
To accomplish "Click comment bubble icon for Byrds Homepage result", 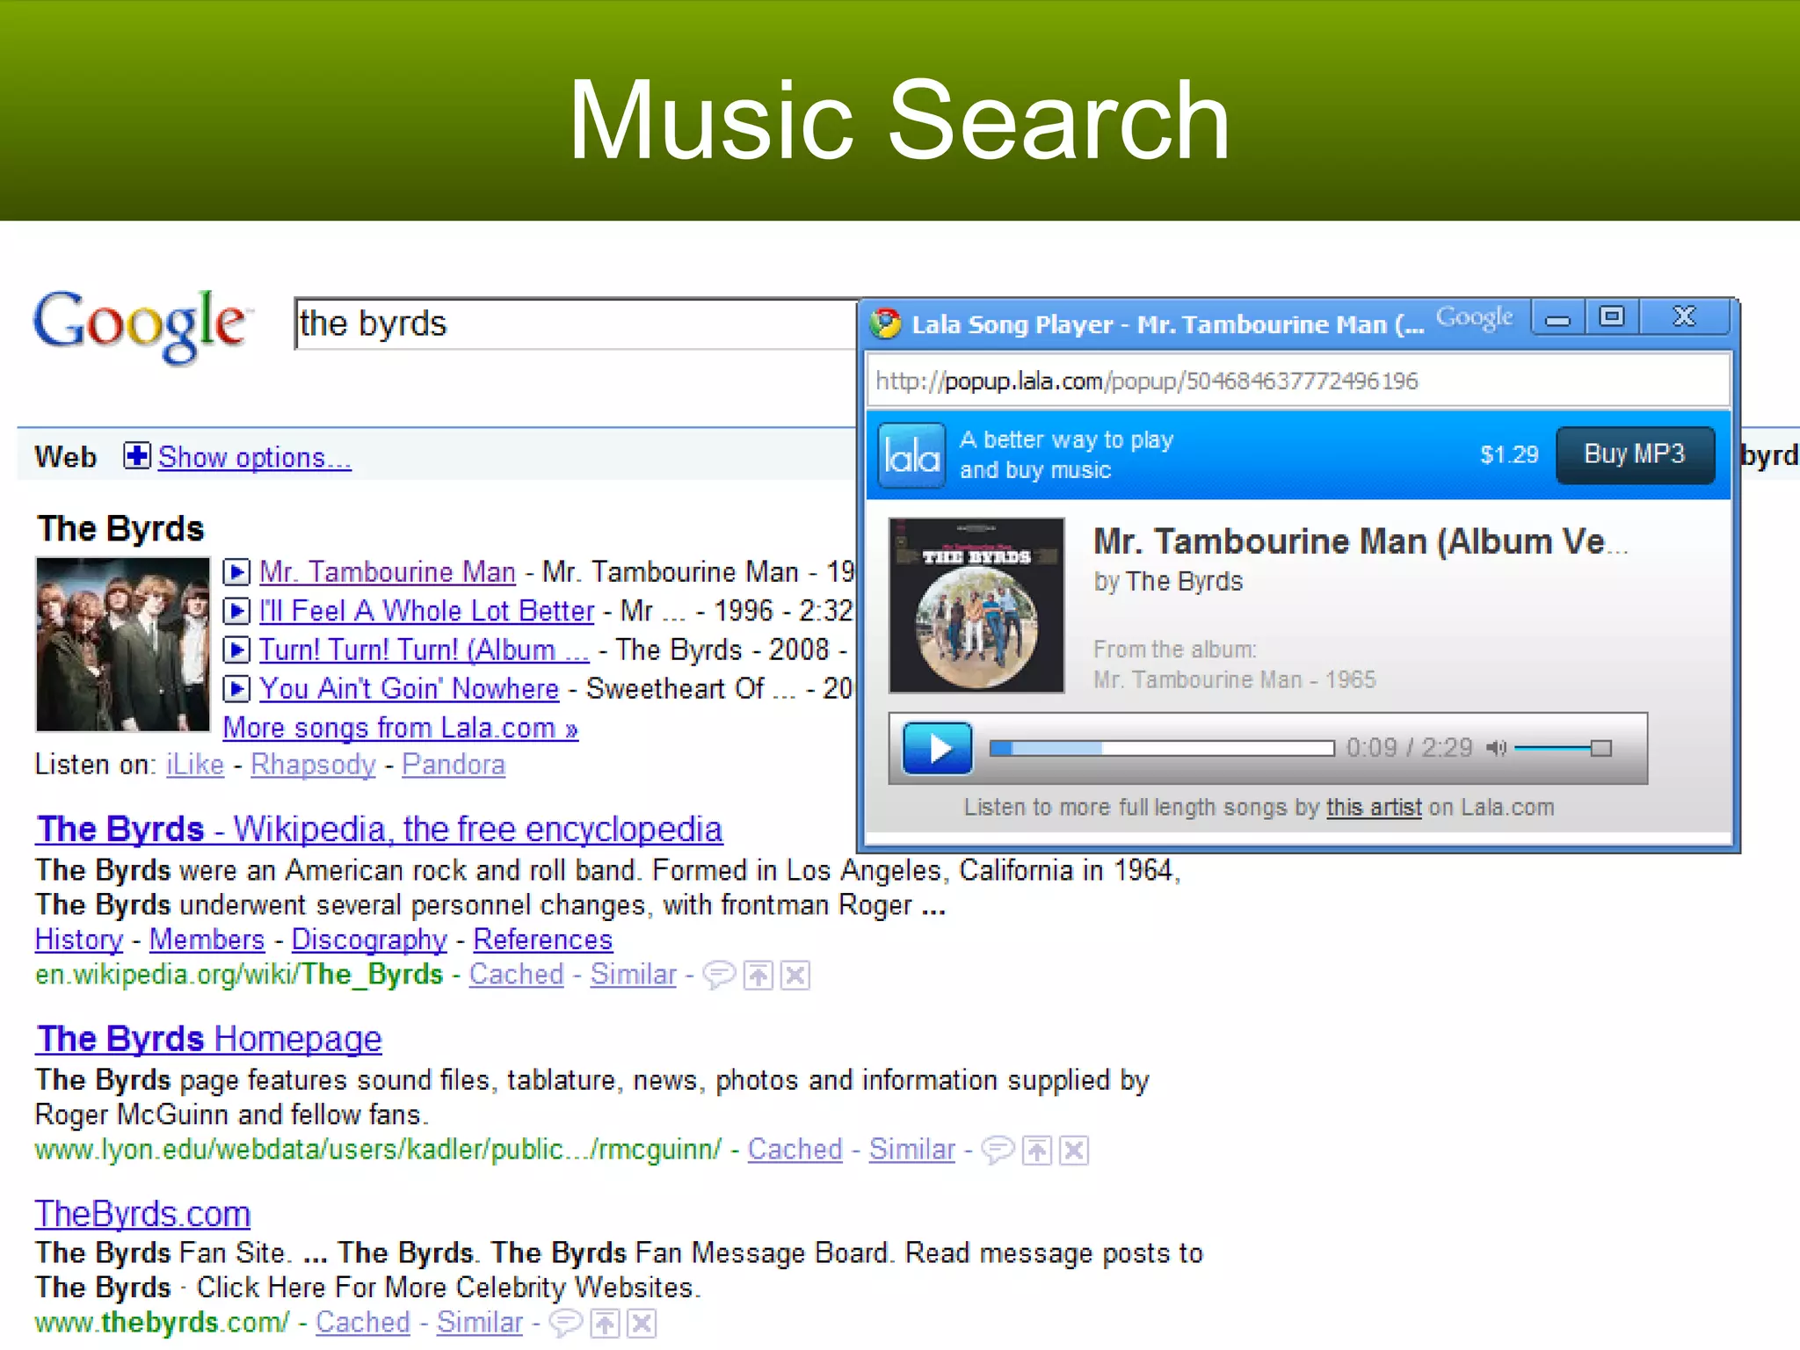I will pyautogui.click(x=998, y=1150).
